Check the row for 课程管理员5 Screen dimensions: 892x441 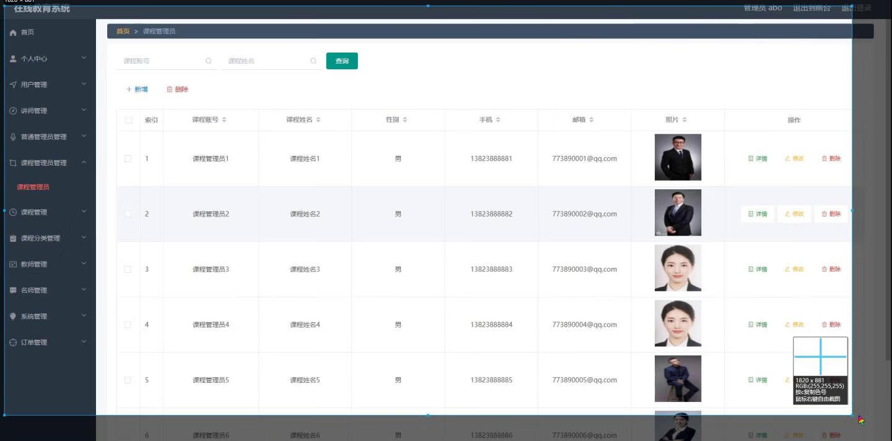(x=128, y=380)
